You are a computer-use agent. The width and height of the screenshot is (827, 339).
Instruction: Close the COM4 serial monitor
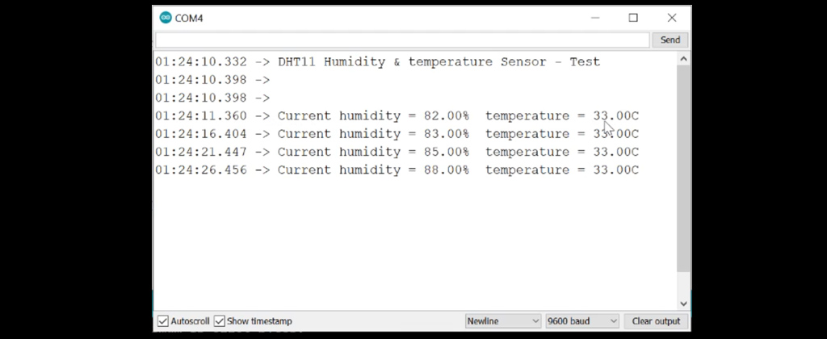click(x=671, y=18)
